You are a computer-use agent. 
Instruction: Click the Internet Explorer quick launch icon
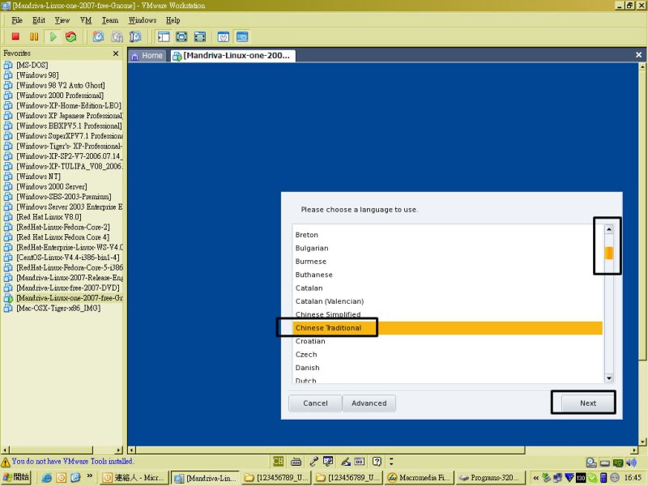[x=47, y=478]
